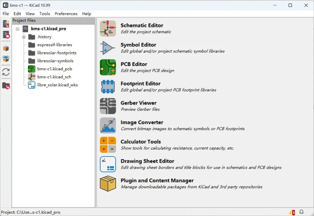The height and width of the screenshot is (216, 314).
Task: Open the Image Converter icon
Action: tap(108, 125)
